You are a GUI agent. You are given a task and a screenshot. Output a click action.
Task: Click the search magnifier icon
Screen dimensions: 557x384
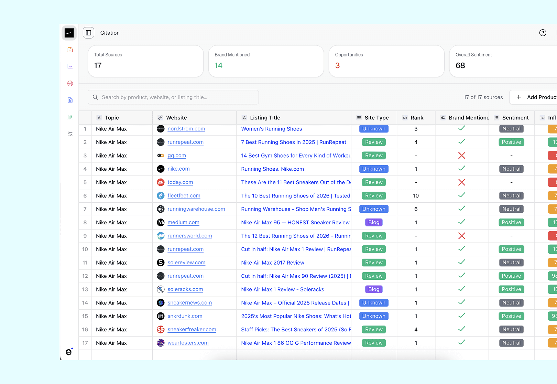pos(96,97)
